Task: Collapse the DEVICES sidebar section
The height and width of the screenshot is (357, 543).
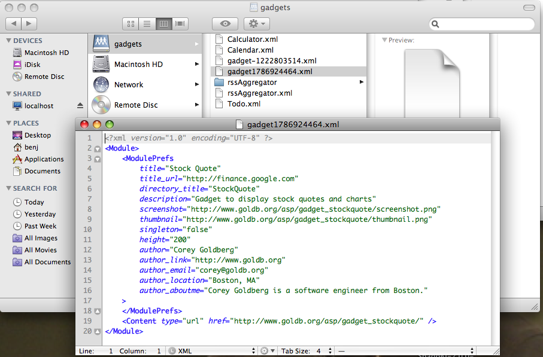Action: 9,41
